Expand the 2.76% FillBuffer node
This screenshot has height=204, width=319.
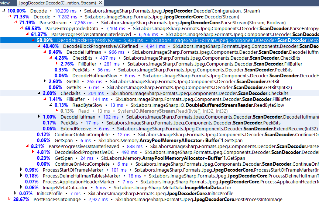pyautogui.click(x=56, y=63)
